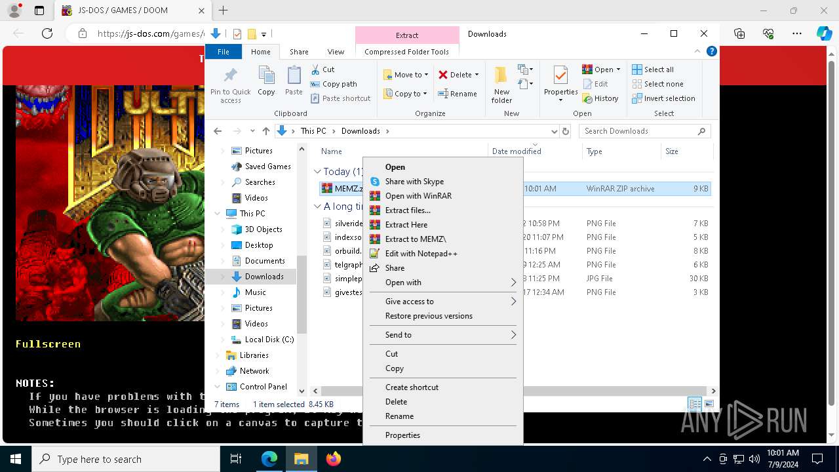Open Compressed Folder Tools tab
839x472 pixels.
click(x=406, y=52)
